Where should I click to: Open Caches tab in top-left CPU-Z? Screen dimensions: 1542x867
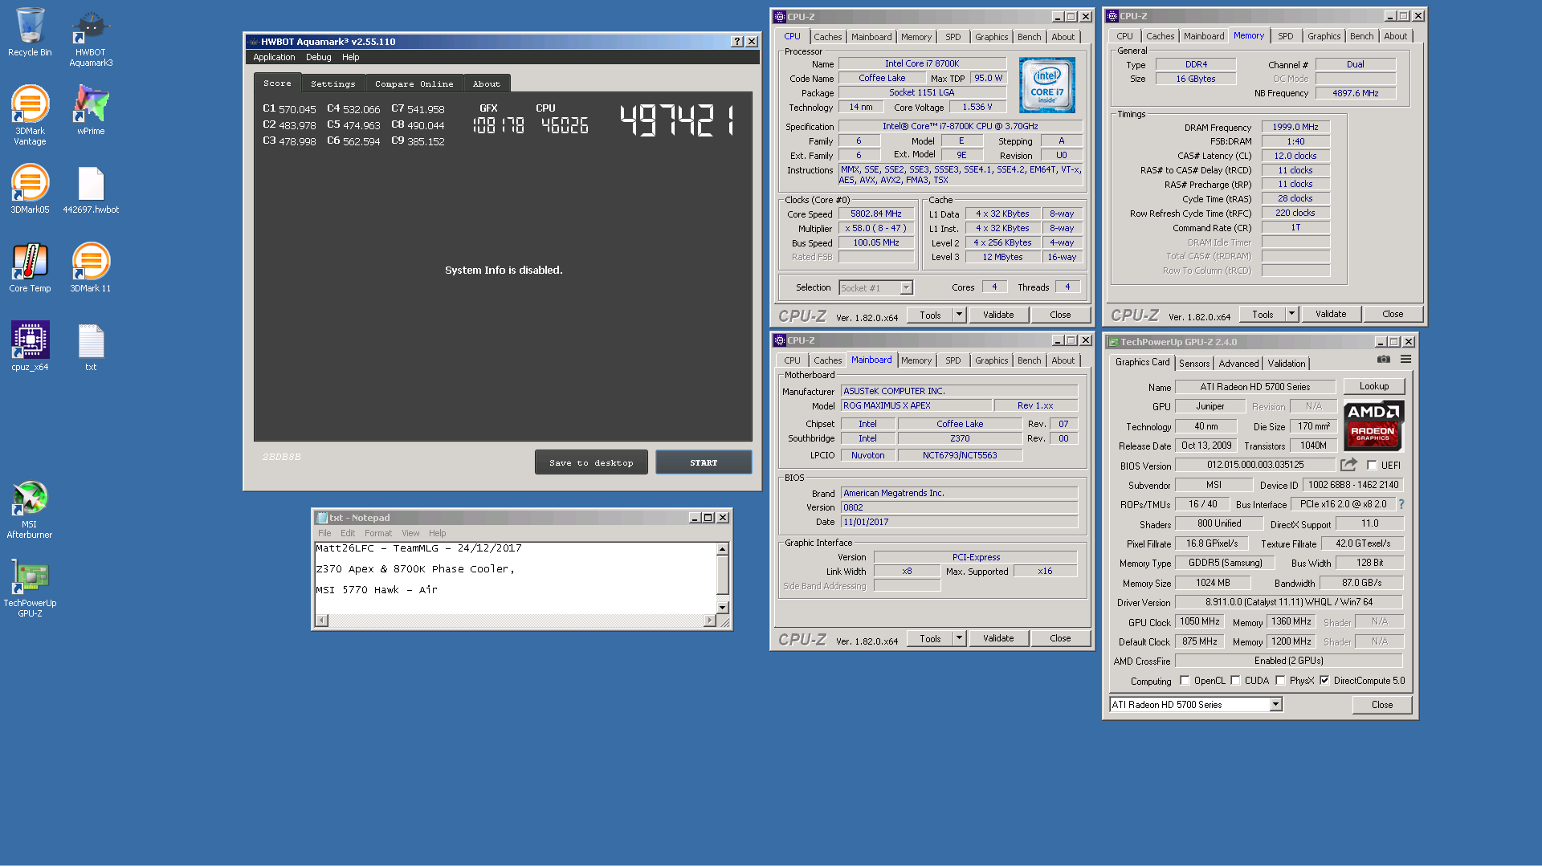click(x=827, y=37)
